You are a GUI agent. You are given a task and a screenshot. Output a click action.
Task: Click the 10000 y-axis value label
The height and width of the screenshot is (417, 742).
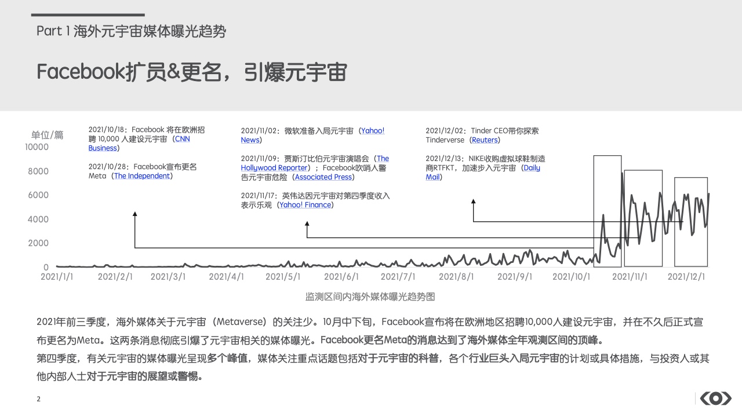coord(37,147)
